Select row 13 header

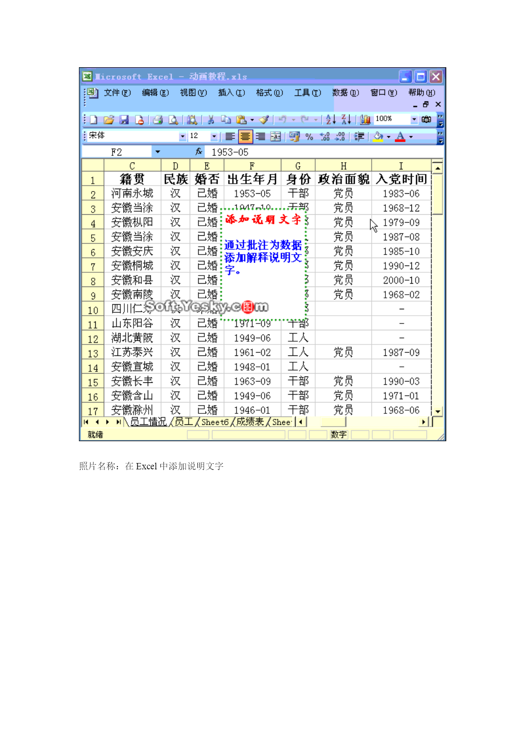(93, 353)
